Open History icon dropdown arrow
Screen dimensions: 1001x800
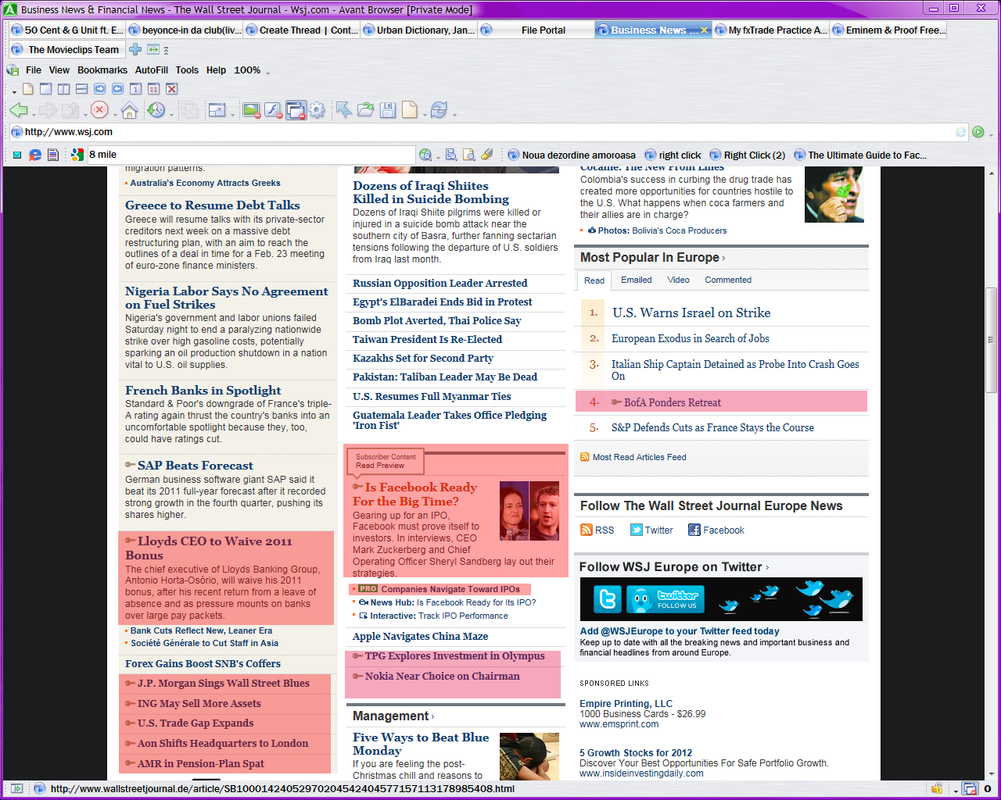[170, 115]
